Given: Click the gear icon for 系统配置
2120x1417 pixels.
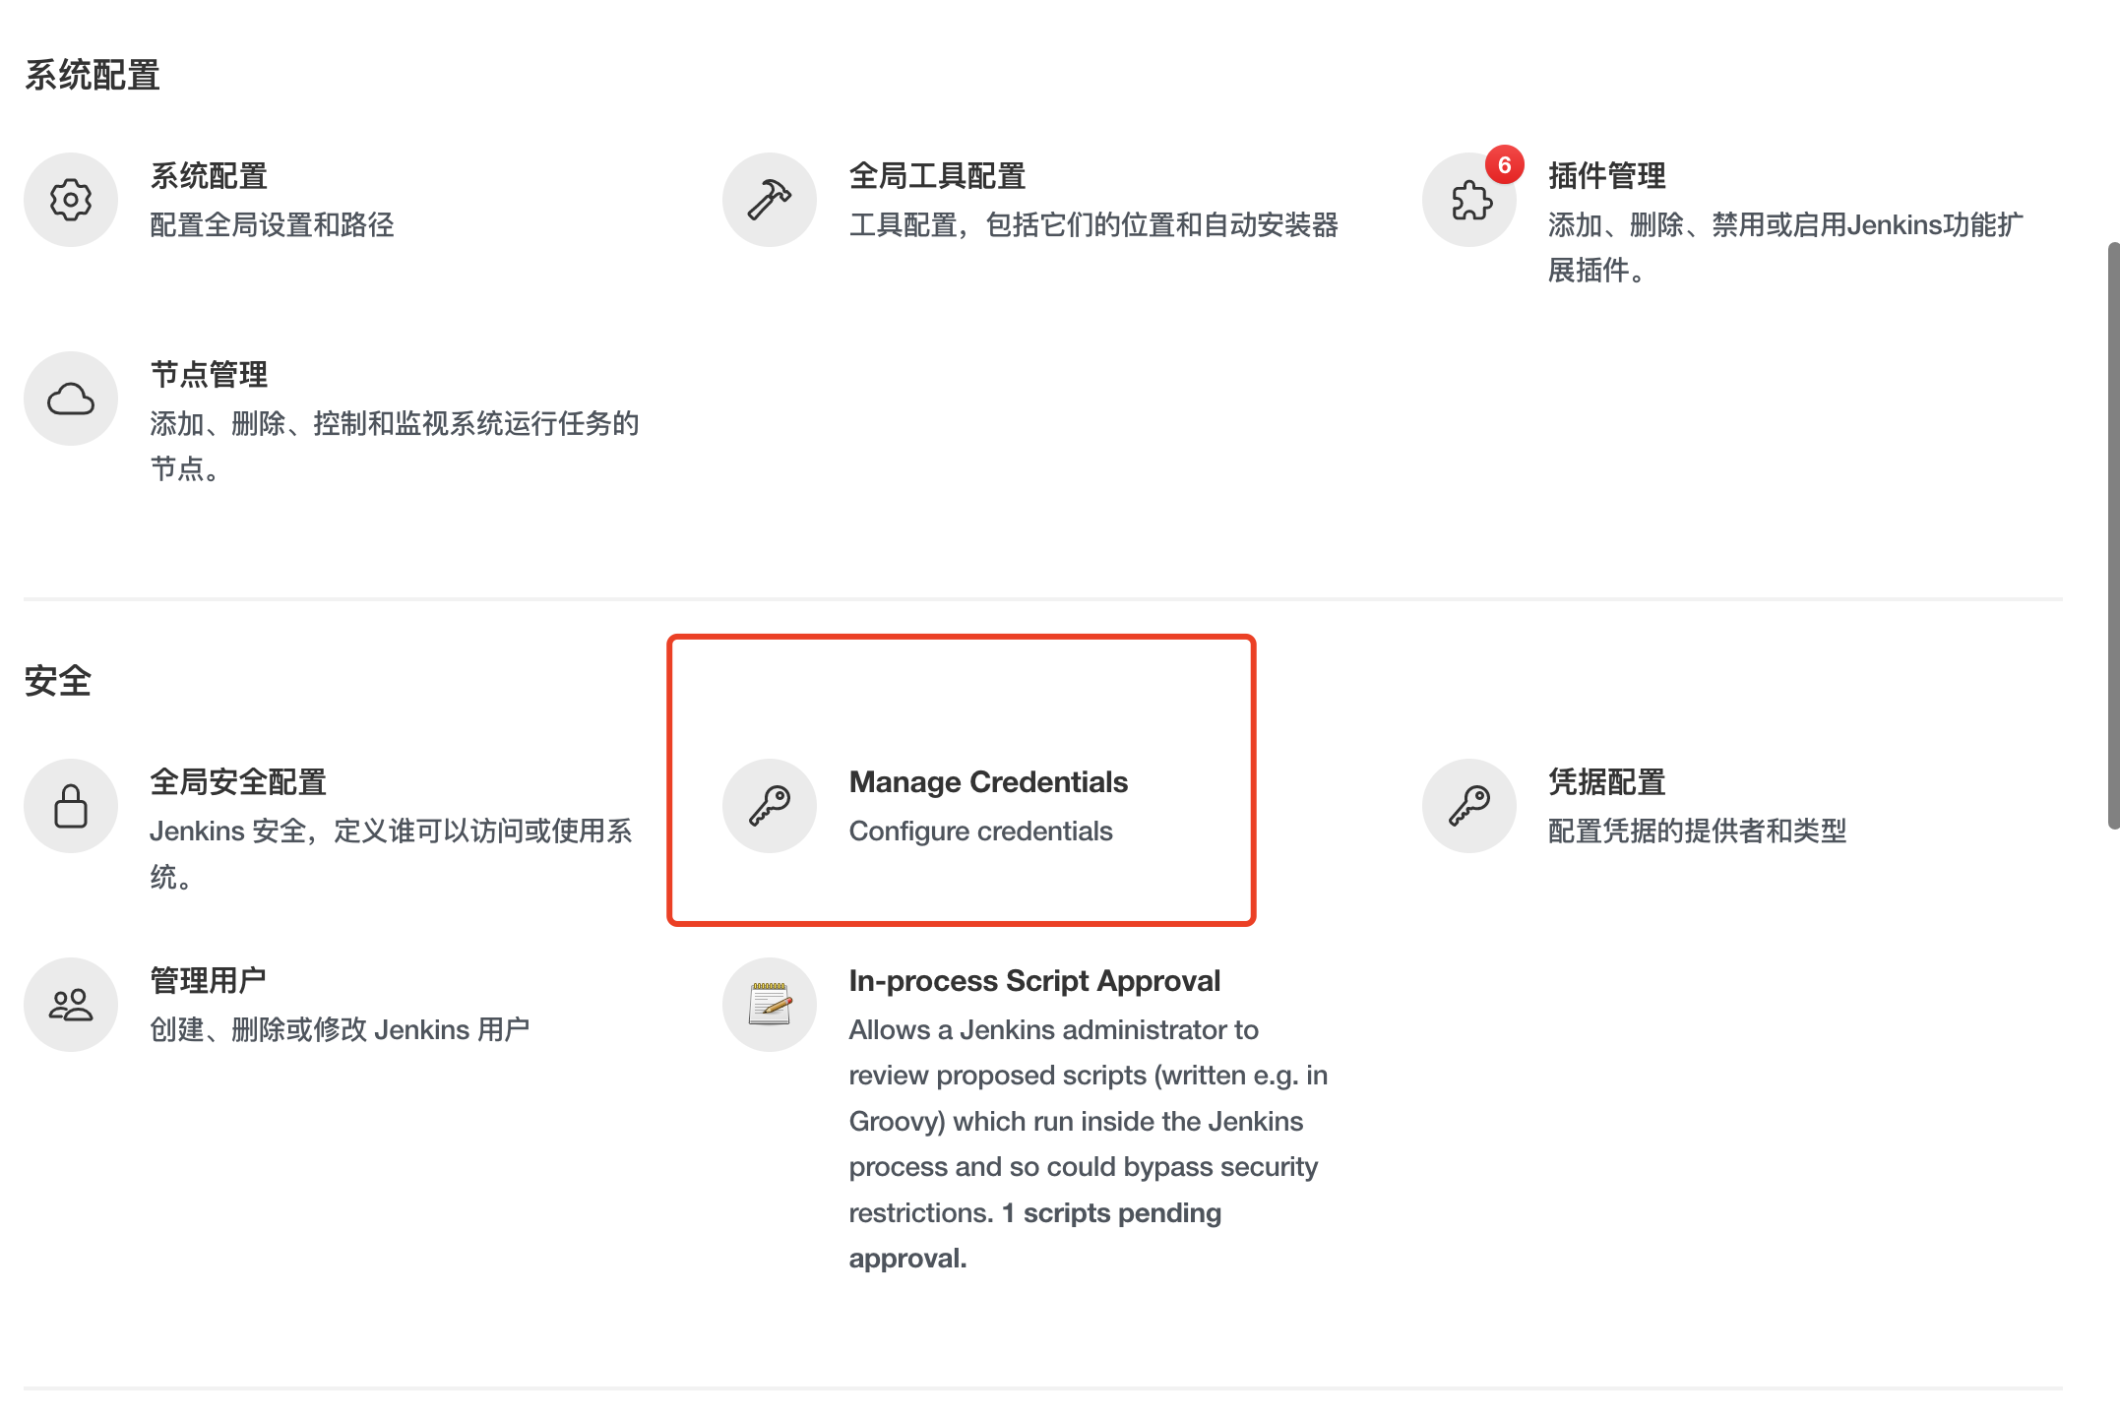Looking at the screenshot, I should point(71,200).
